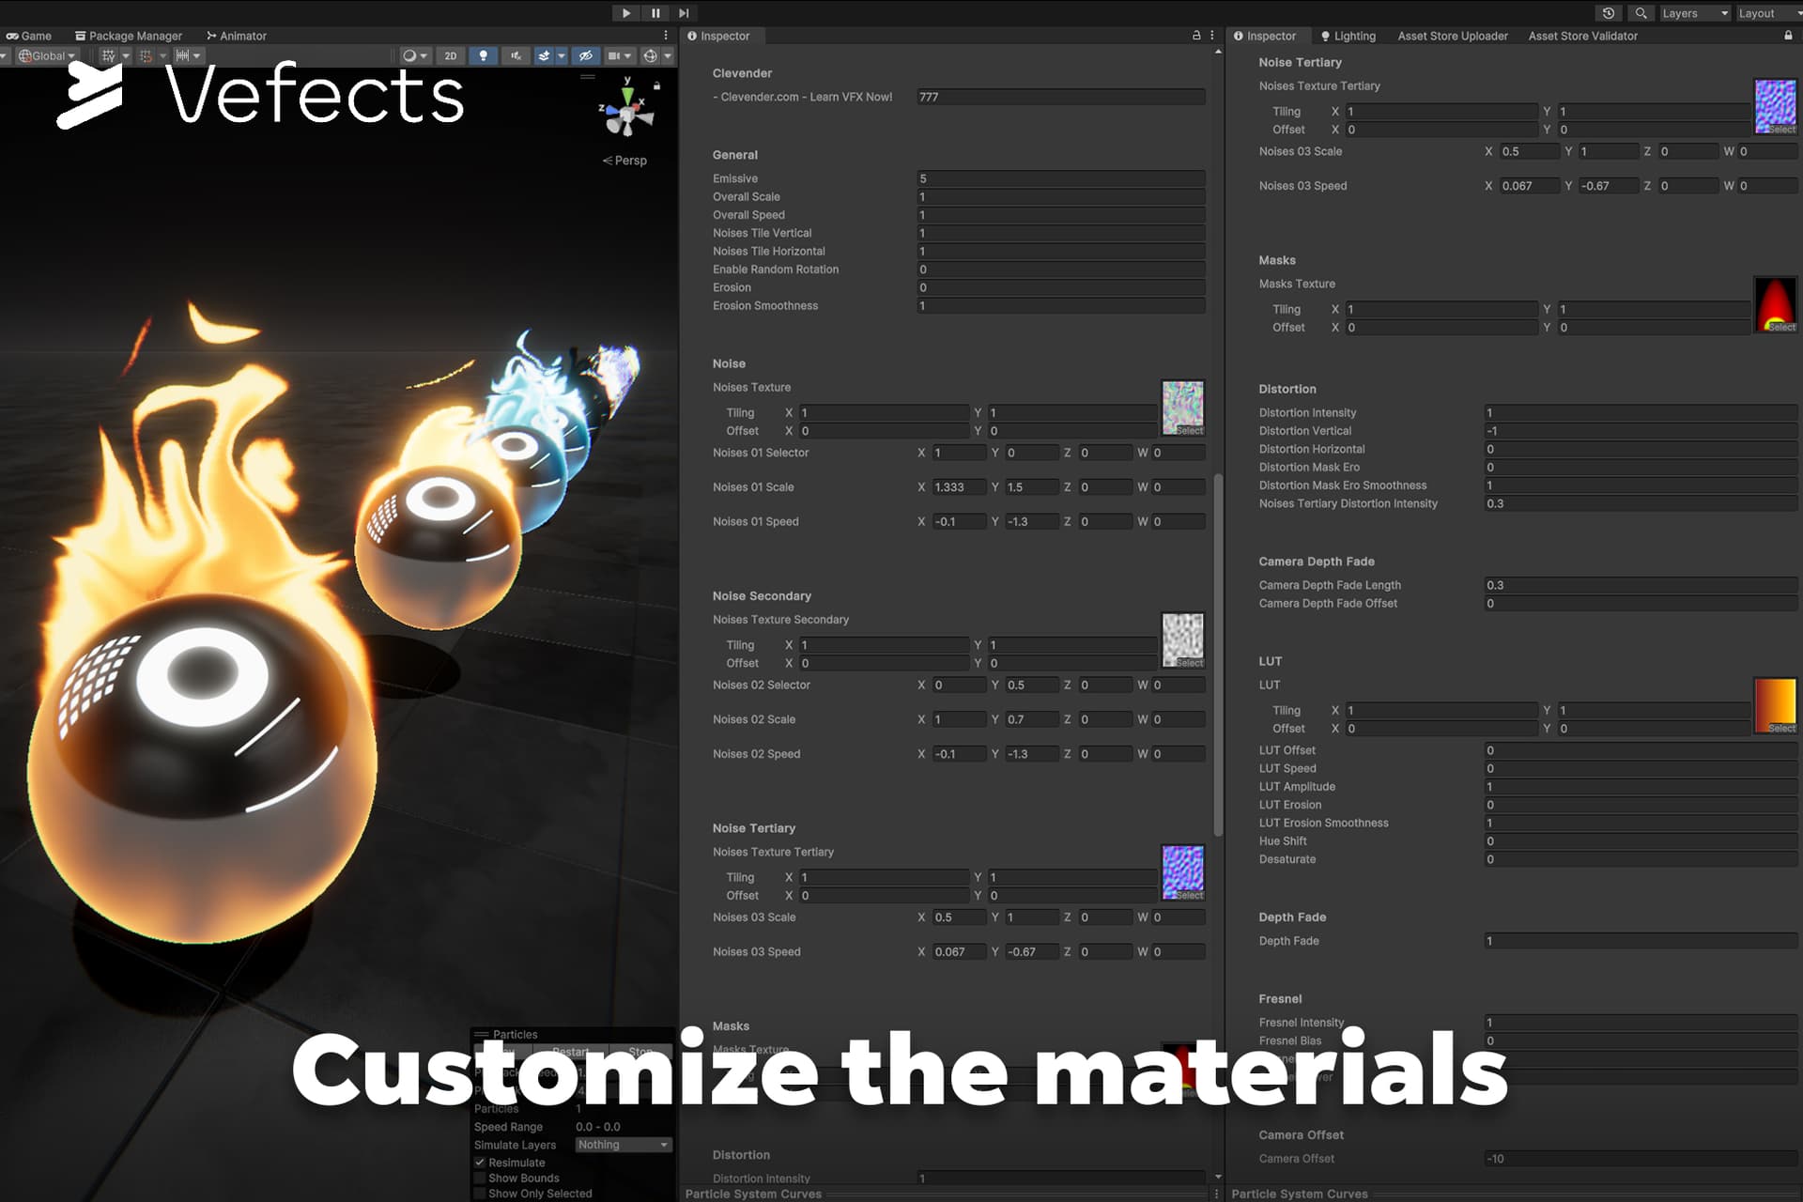Viewport: 1803px width, 1202px height.
Task: Open the search magnifier icon at top right
Action: click(x=1641, y=13)
